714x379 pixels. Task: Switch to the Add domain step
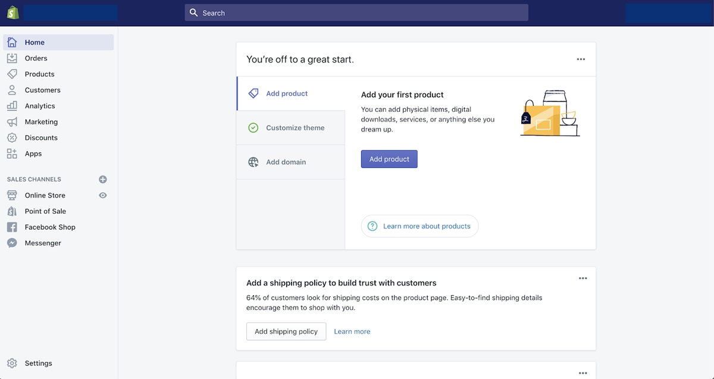pyautogui.click(x=286, y=161)
